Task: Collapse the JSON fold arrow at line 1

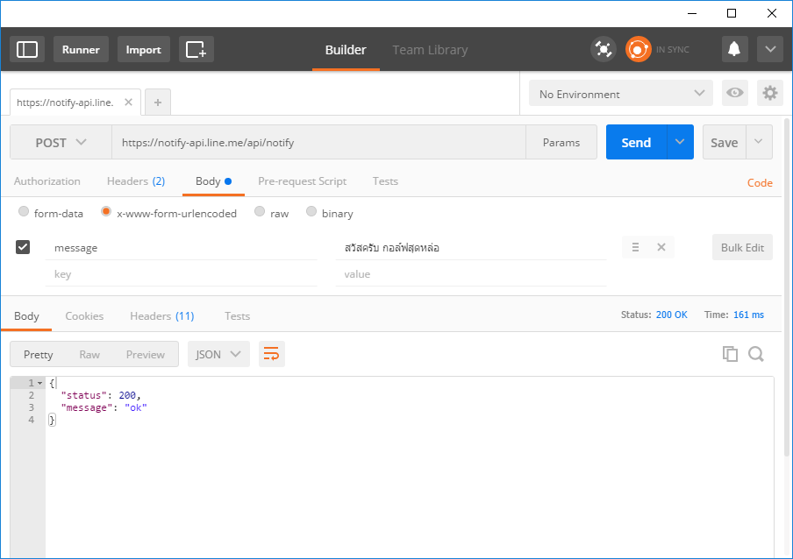Action: click(40, 383)
